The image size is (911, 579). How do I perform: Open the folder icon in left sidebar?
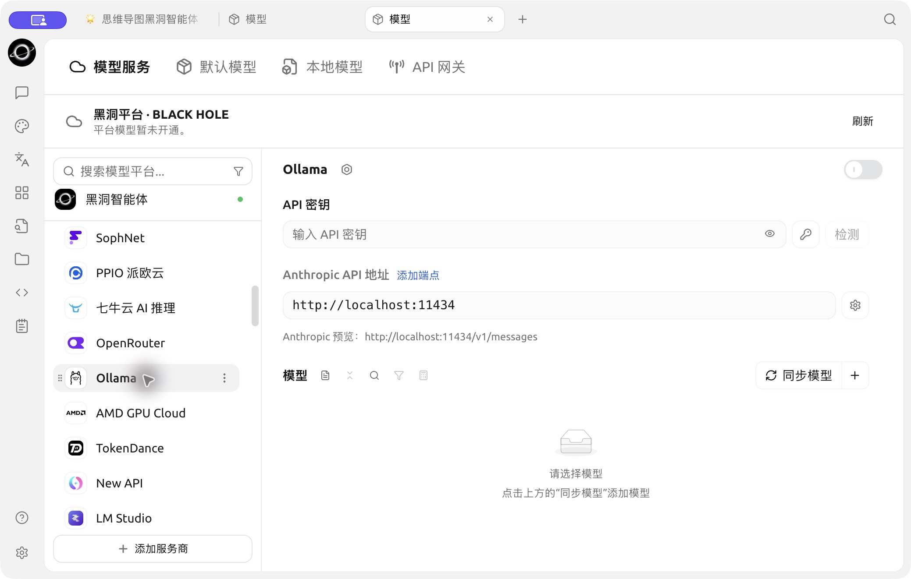[22, 259]
